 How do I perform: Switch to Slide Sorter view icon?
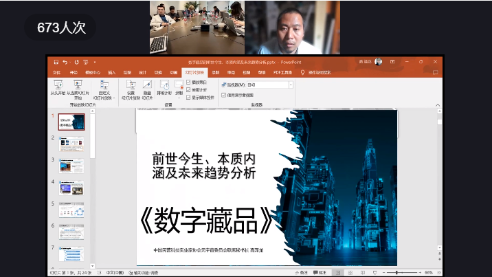[350, 273]
